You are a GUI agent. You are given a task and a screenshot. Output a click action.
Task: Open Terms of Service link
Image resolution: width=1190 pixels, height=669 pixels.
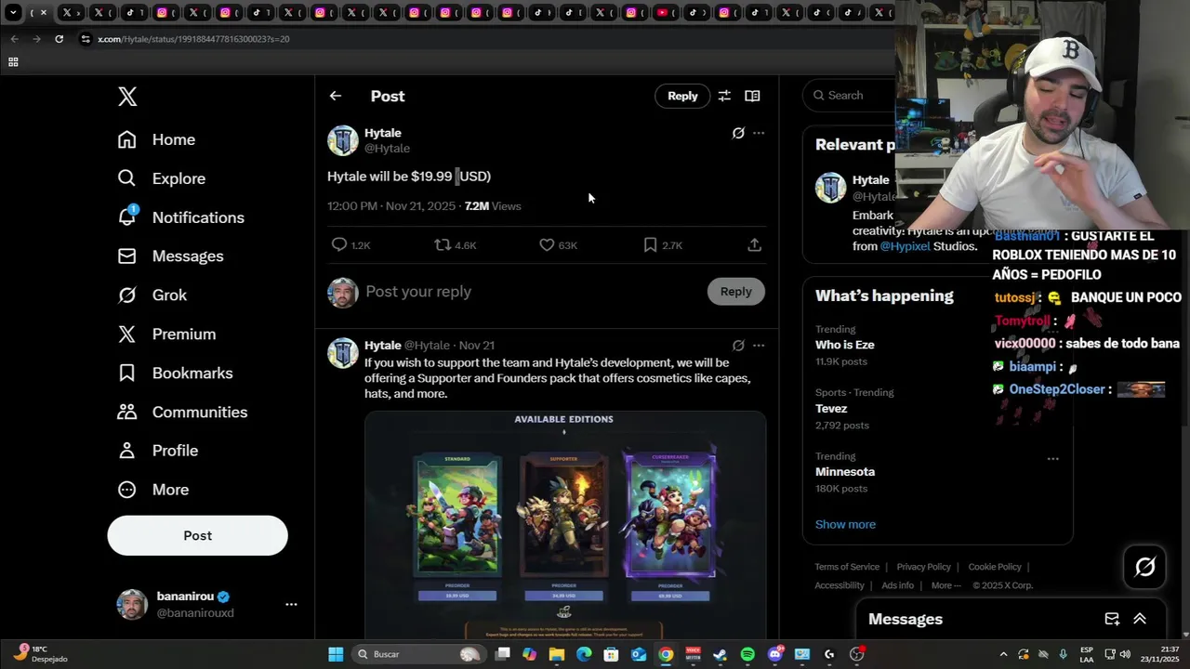coord(847,567)
